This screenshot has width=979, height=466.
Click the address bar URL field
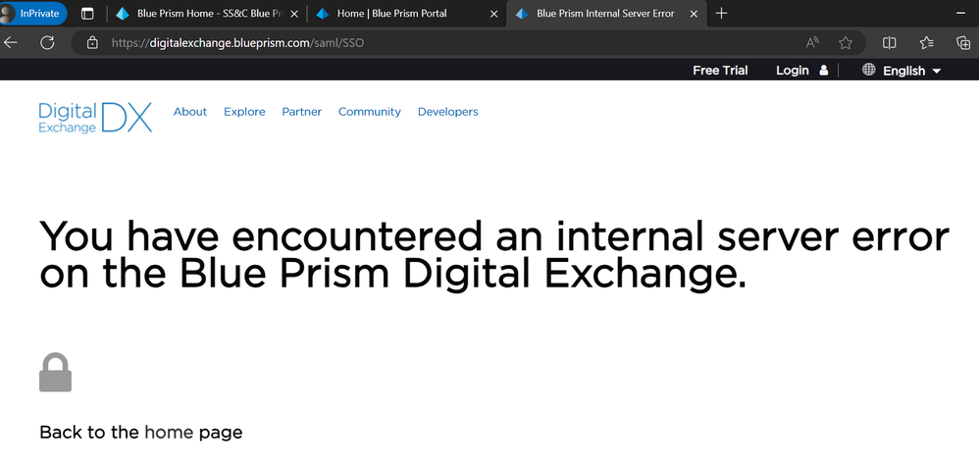point(441,43)
